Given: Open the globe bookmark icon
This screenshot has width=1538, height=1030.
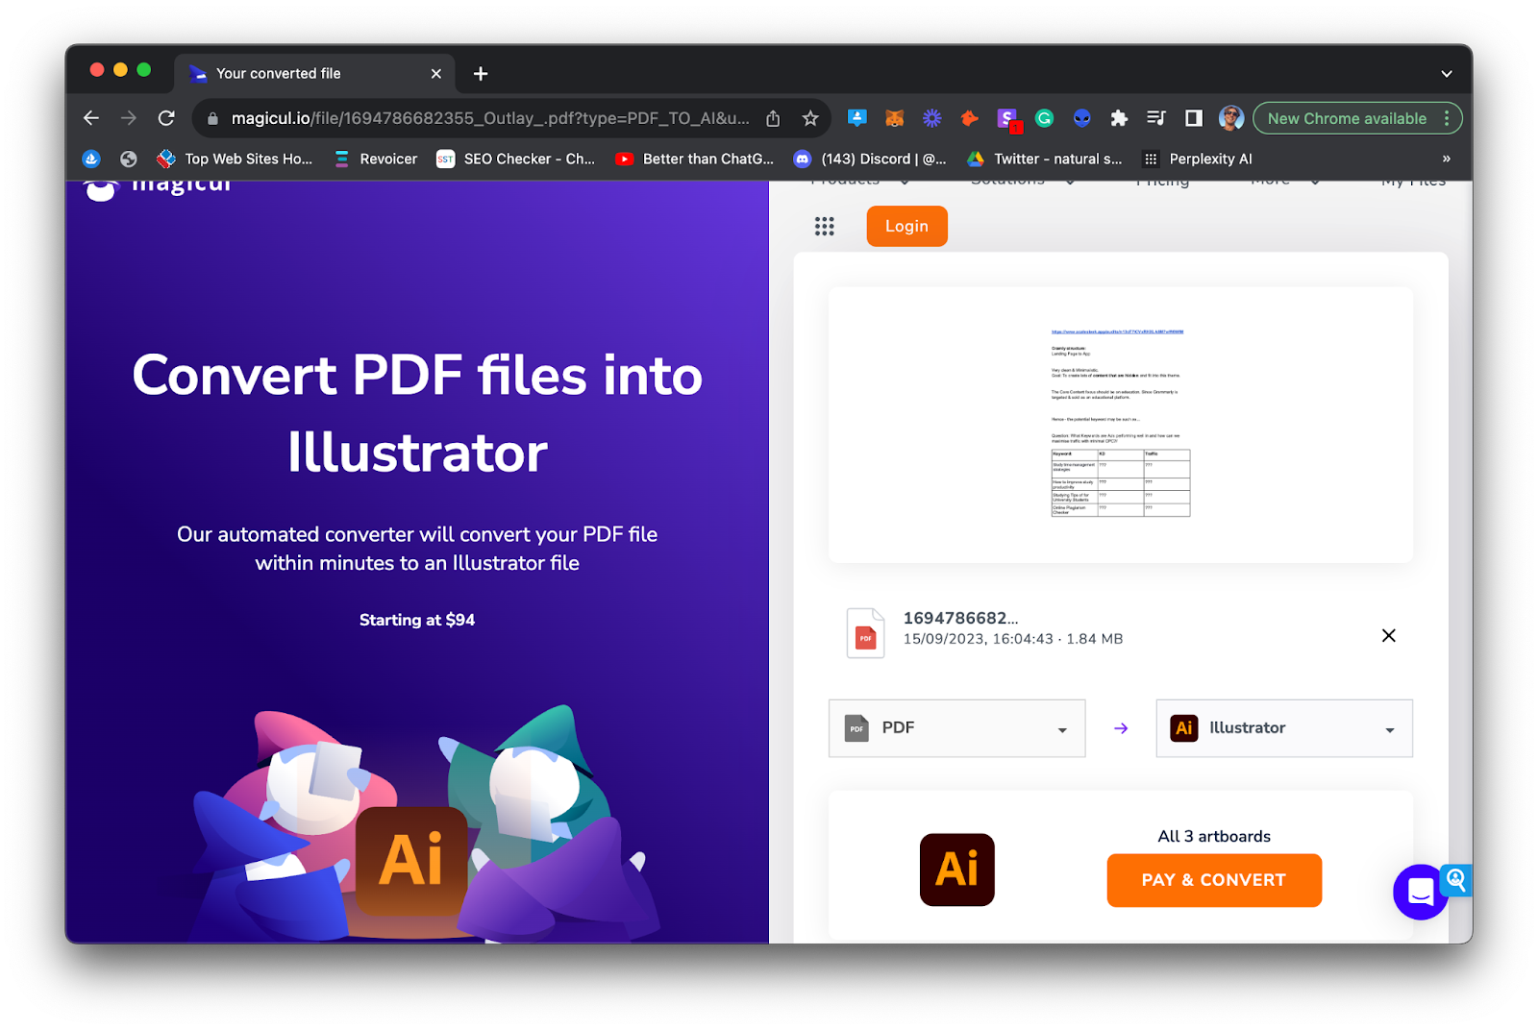Looking at the screenshot, I should point(129,159).
